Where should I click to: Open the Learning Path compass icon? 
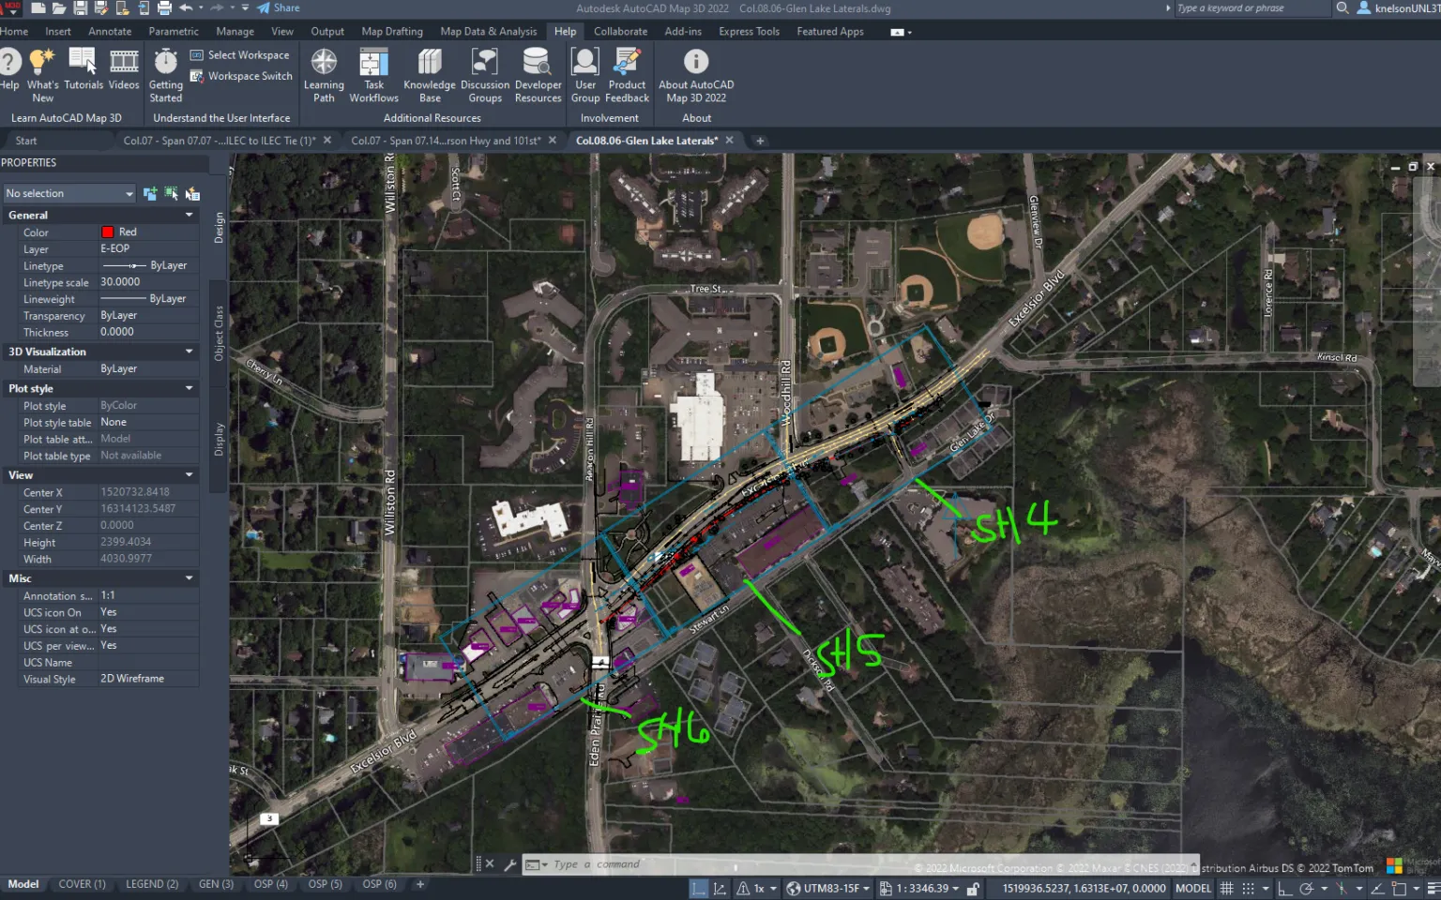point(324,63)
